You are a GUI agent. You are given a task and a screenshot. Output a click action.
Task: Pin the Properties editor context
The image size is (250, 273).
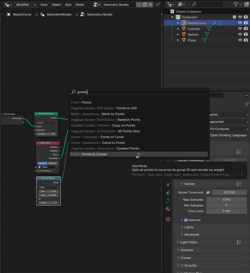coord(247,104)
